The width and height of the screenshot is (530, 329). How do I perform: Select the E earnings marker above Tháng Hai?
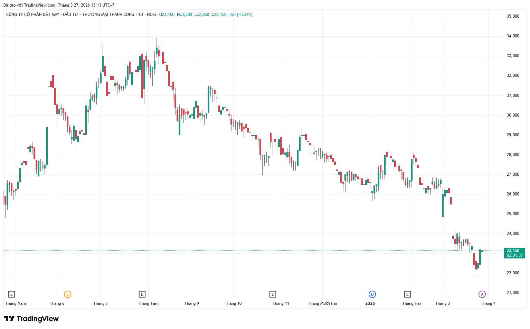tap(407, 294)
